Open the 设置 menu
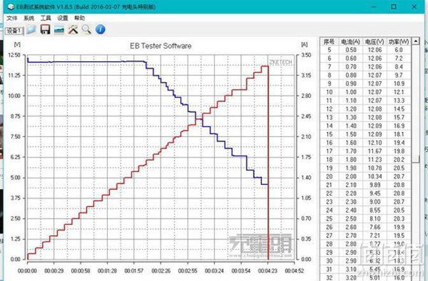 click(62, 18)
